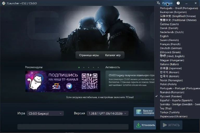Open Каталог игр games catalog button
Image resolution: width=200 pixels, height=133 pixels.
(113, 55)
